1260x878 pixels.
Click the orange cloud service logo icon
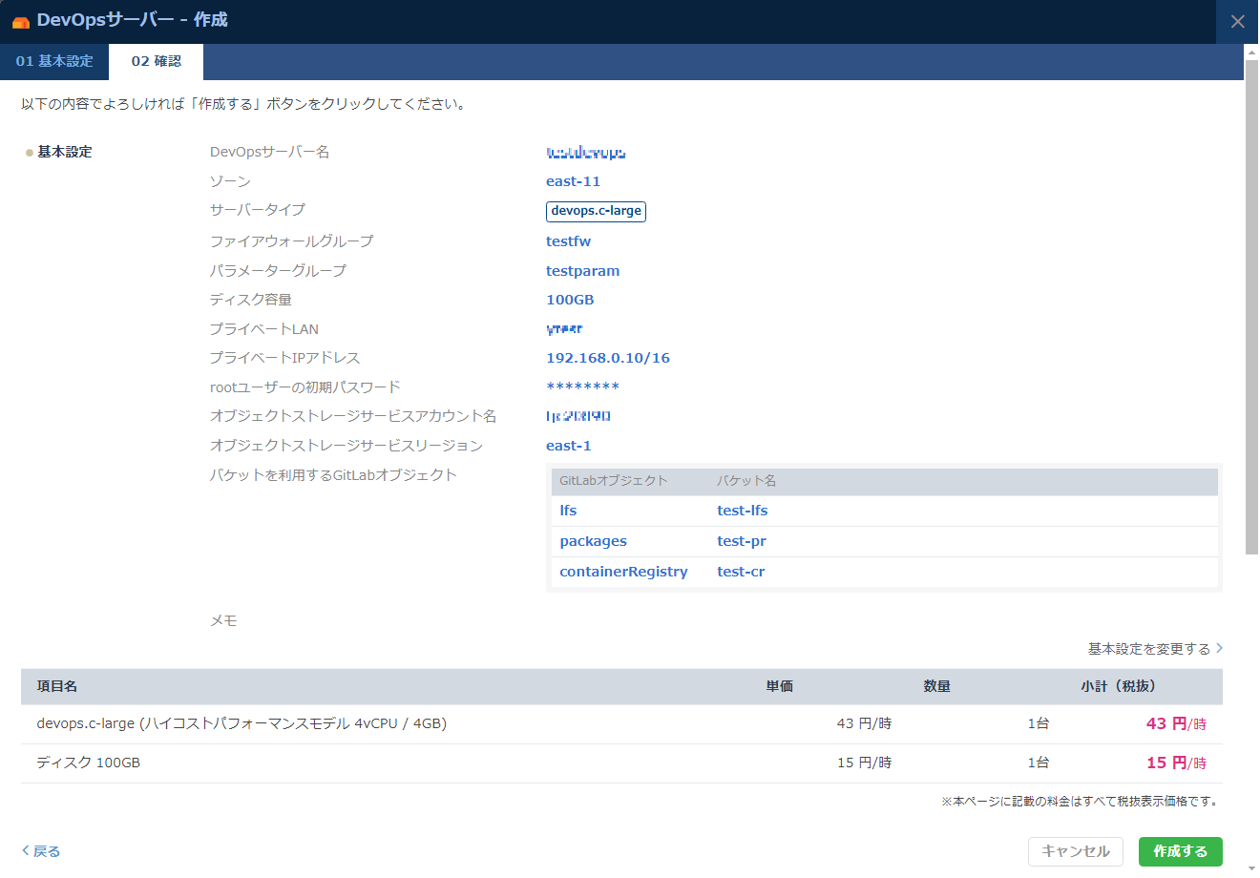(20, 21)
